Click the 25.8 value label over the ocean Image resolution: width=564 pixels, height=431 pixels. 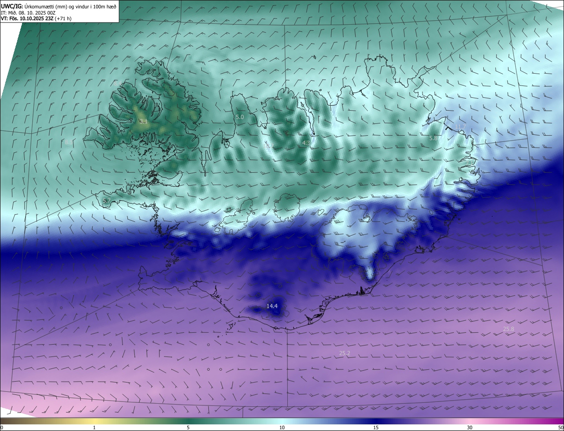[508, 329]
